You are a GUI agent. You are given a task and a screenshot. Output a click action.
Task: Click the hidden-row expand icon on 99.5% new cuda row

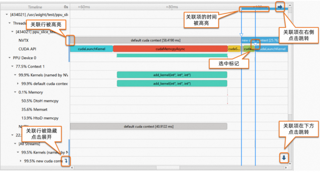[66, 161]
